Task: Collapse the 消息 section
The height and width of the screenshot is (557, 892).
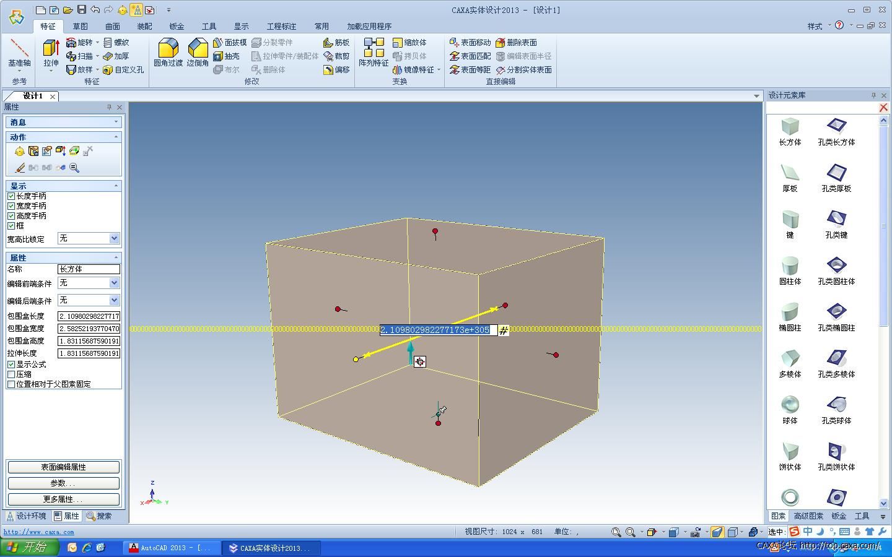Action: pos(116,122)
